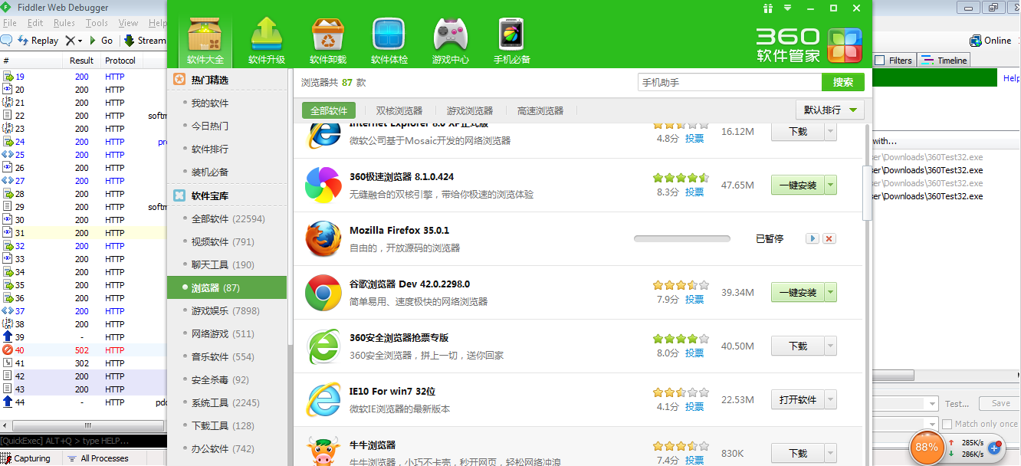Screen dimensions: 1021x466
Task: Click the 360极速浏览器 rainbow icon
Action: pyautogui.click(x=323, y=185)
